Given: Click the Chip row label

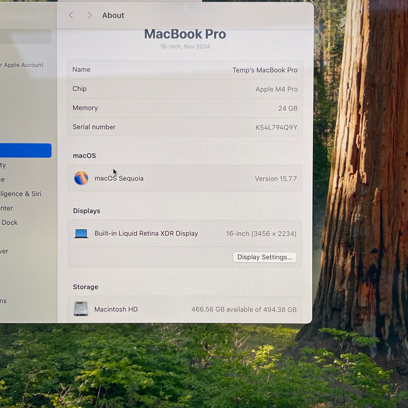Looking at the screenshot, I should click(x=80, y=89).
